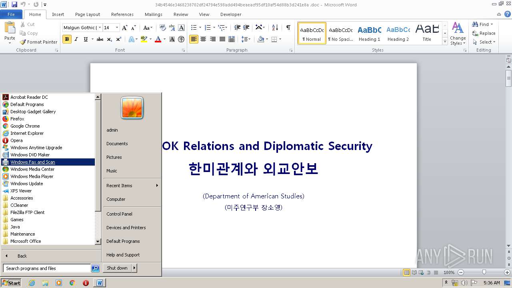Open Windows Fax and Scan

48,162
